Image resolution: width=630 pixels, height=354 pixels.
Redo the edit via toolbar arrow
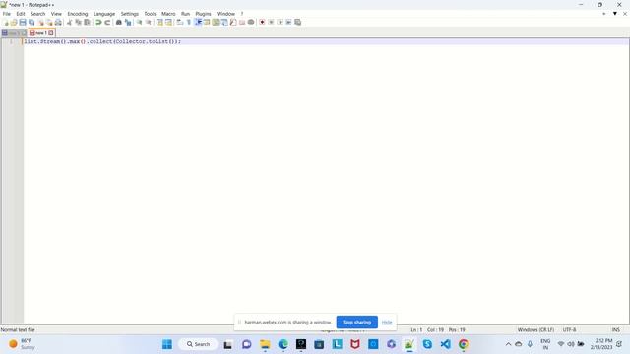pyautogui.click(x=107, y=22)
